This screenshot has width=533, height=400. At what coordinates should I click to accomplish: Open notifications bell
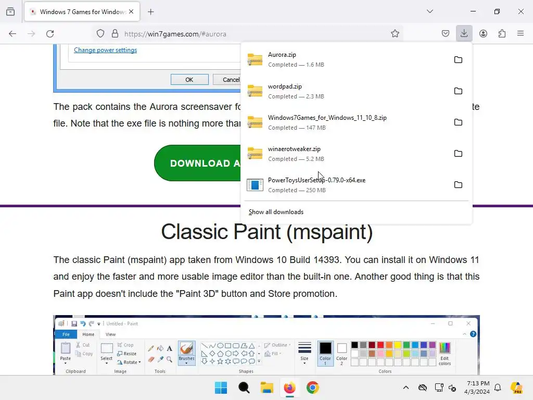point(498,387)
